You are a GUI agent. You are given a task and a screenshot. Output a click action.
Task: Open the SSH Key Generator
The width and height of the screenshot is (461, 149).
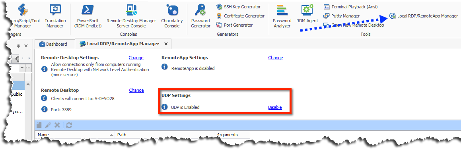[238, 6]
